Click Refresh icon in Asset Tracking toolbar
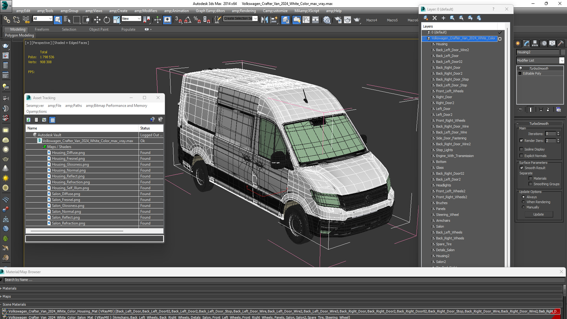567x319 pixels. 29,120
